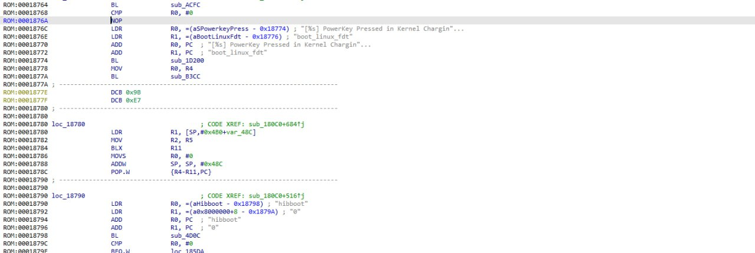Click the sub_B3CC branch target
Image resolution: width=755 pixels, height=253 pixels.
(x=185, y=77)
